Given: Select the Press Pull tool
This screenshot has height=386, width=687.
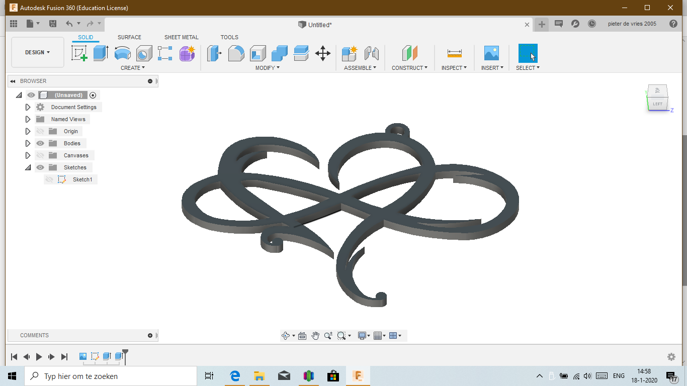Looking at the screenshot, I should pyautogui.click(x=215, y=53).
